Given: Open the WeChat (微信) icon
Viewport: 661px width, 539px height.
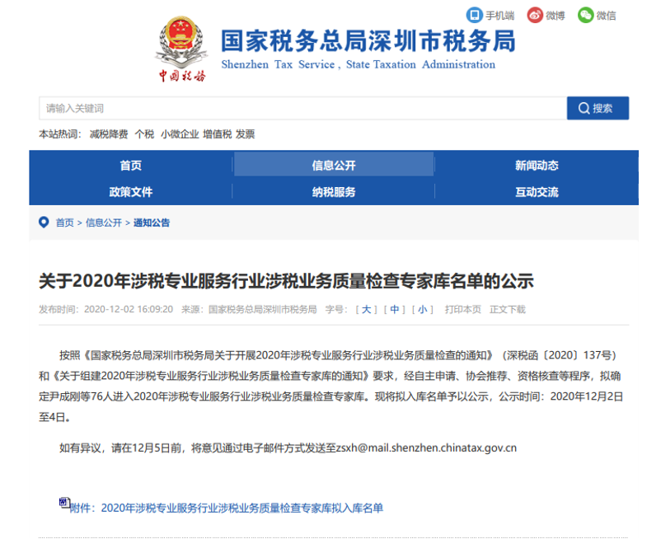Looking at the screenshot, I should tap(585, 15).
